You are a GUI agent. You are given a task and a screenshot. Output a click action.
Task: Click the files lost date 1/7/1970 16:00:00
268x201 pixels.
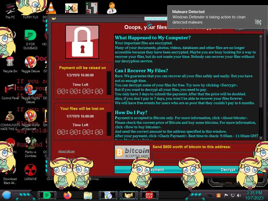point(80,116)
